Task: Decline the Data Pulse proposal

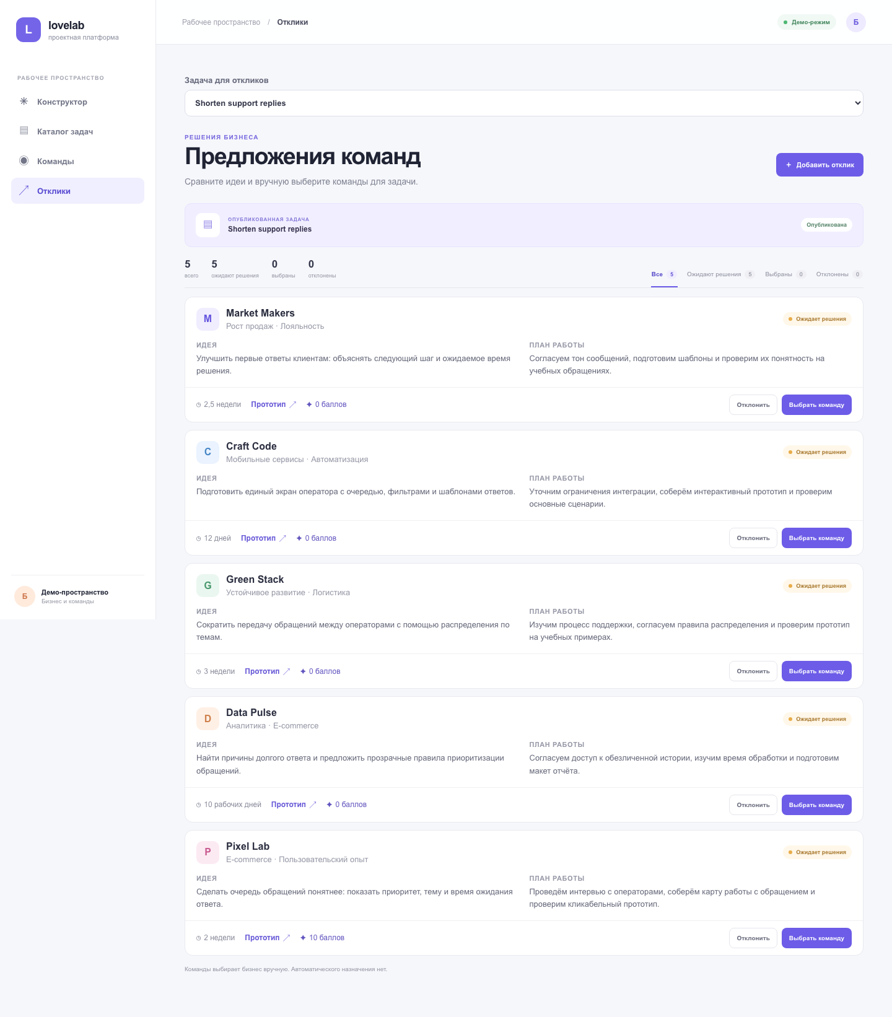Action: pos(753,805)
